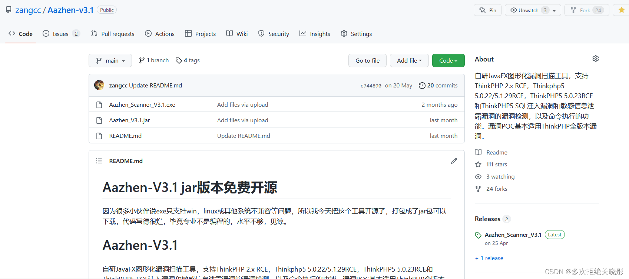The image size is (629, 279).
Task: Click the file icon for Aazhen_Scanner_V3.1.exe
Action: click(99, 105)
